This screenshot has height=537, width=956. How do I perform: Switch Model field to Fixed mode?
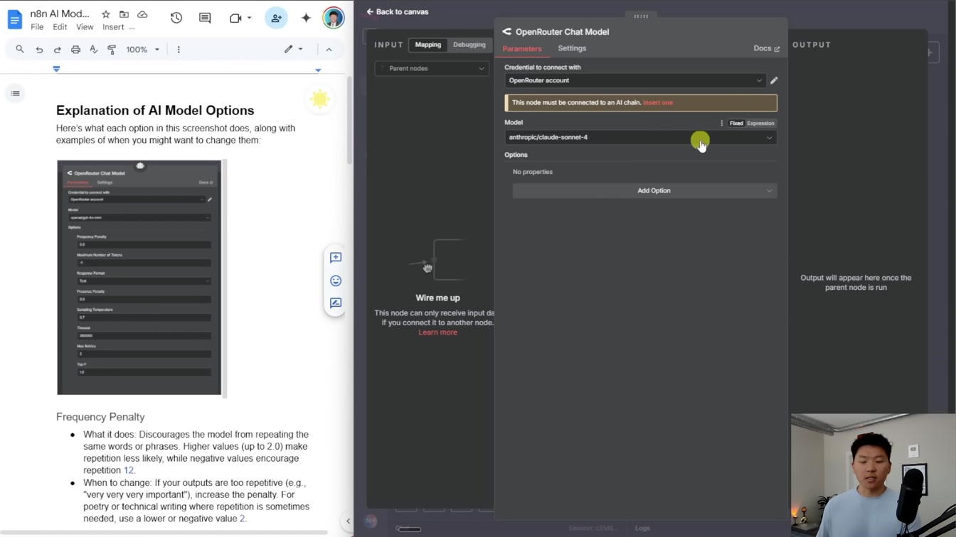(x=736, y=123)
